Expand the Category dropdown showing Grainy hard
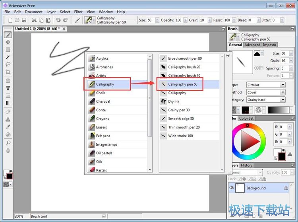Viewport: 298px width, 222px height. [265, 99]
